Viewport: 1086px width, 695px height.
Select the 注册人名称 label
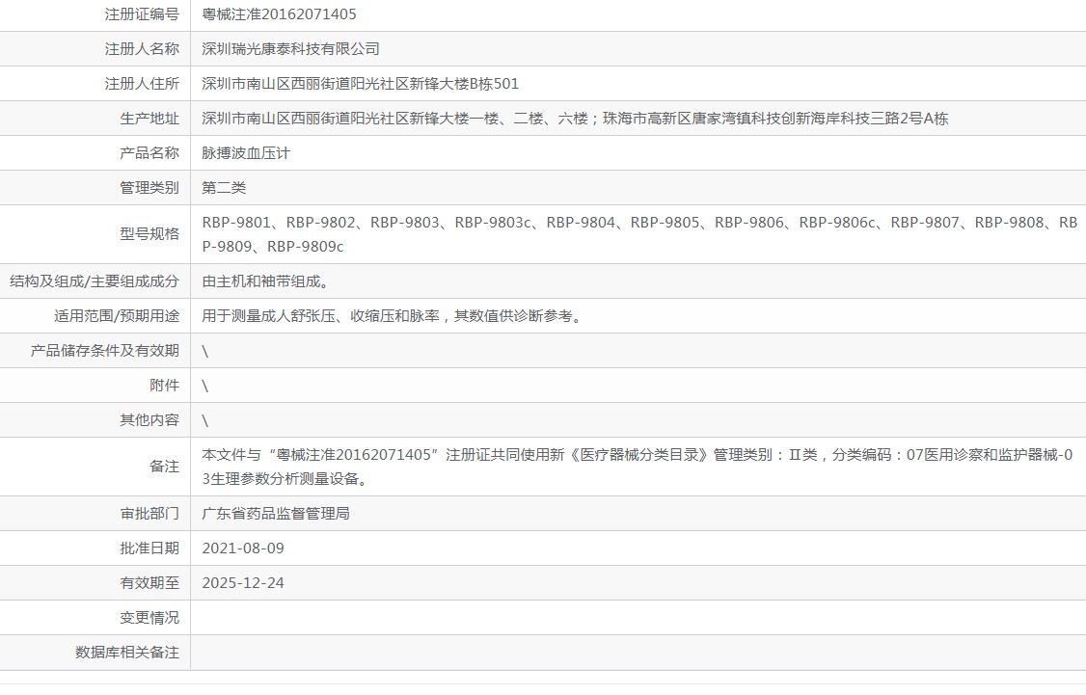[141, 49]
